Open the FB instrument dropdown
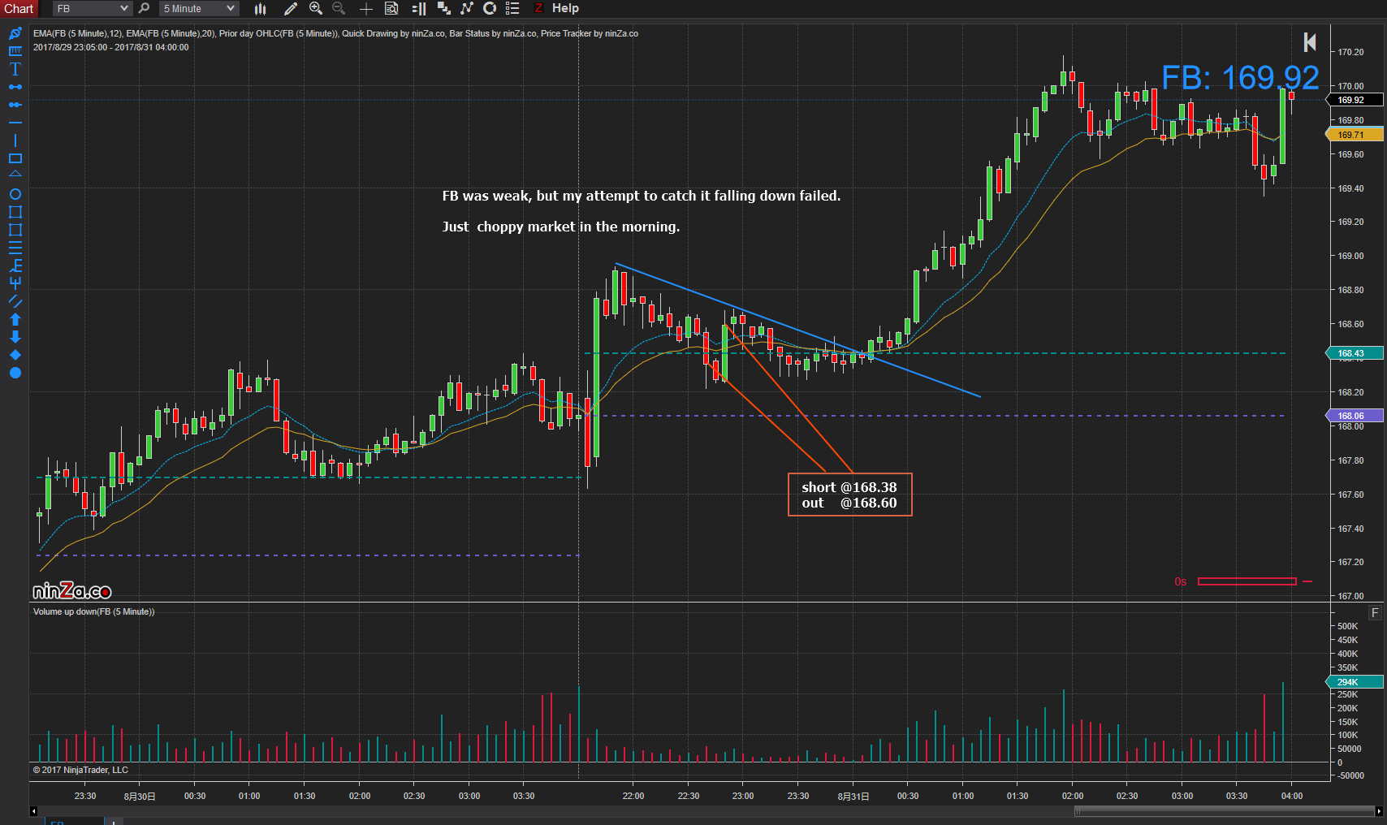This screenshot has height=825, width=1387. coord(92,8)
